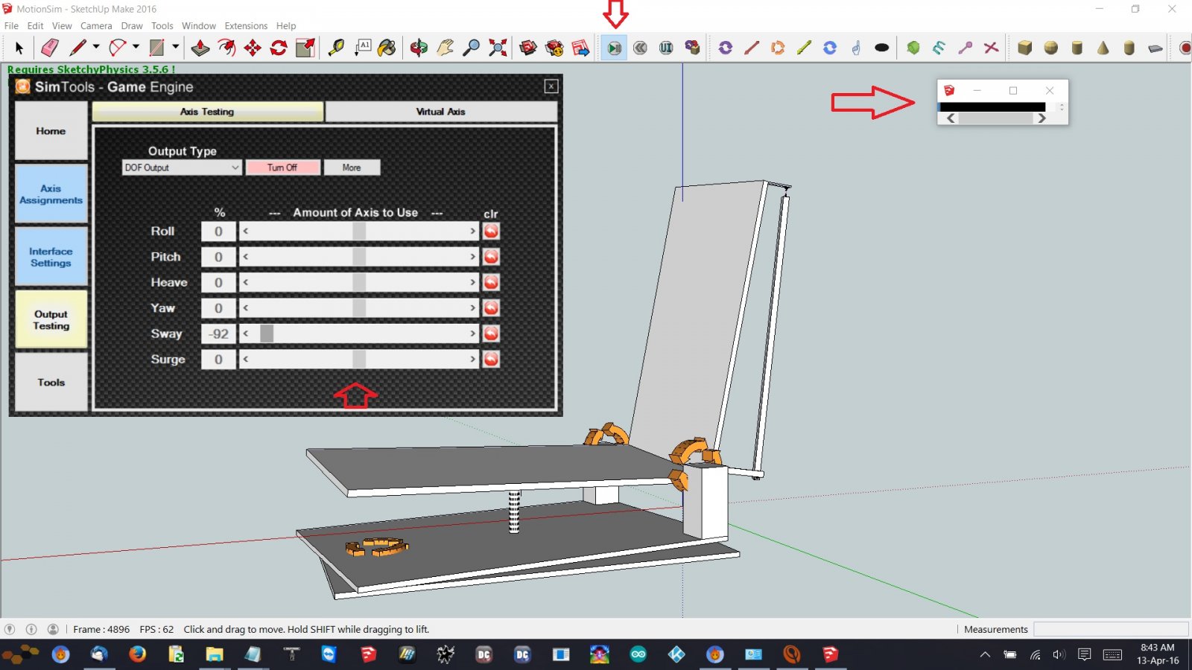This screenshot has height=670, width=1192.
Task: Open the Extensions menu
Action: [246, 26]
